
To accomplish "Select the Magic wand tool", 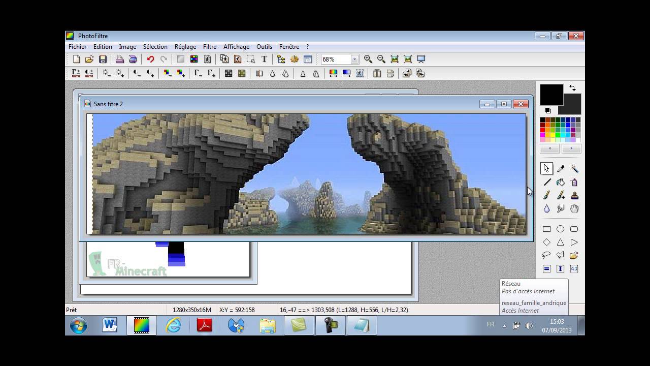I will (x=574, y=169).
